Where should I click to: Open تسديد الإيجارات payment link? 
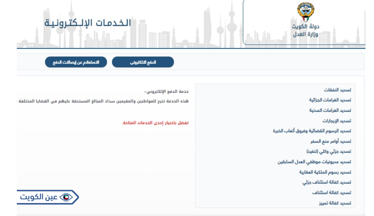click(x=337, y=121)
